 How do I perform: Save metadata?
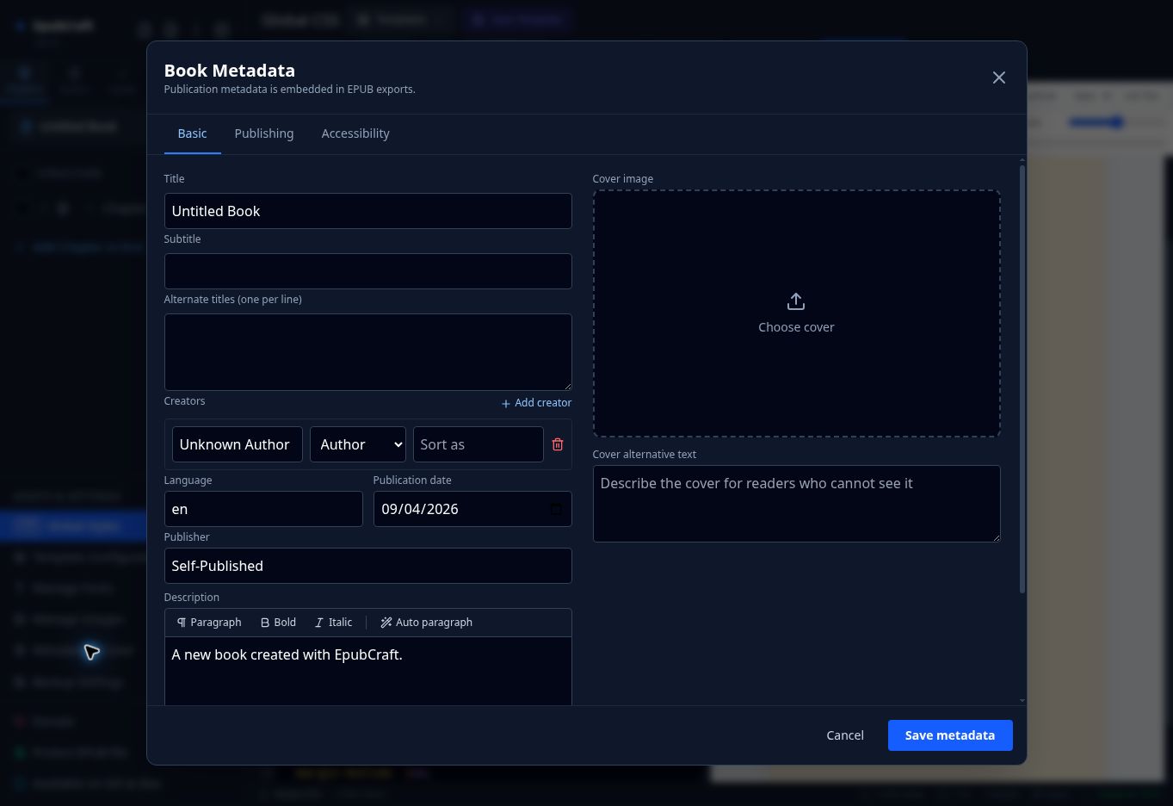950,735
